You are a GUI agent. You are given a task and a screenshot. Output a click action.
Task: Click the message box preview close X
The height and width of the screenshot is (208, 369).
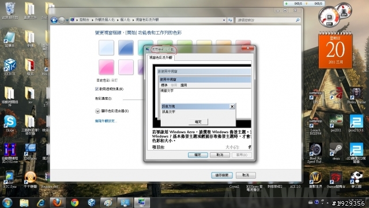[232, 106]
